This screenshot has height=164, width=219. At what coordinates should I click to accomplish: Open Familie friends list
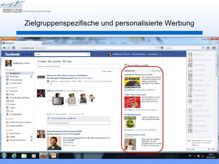[12, 137]
